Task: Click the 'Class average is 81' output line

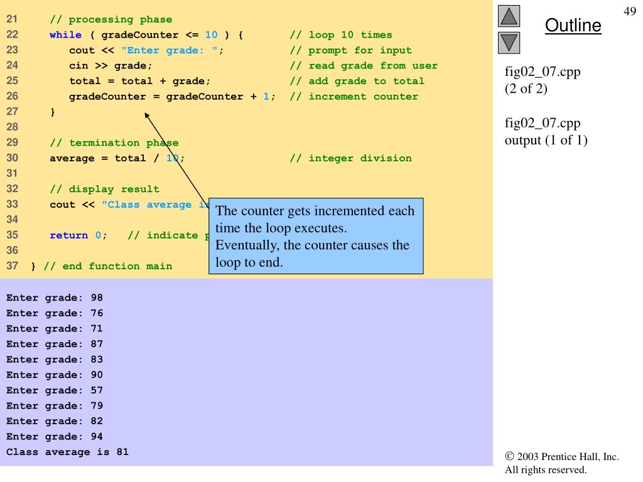Action: [x=68, y=452]
